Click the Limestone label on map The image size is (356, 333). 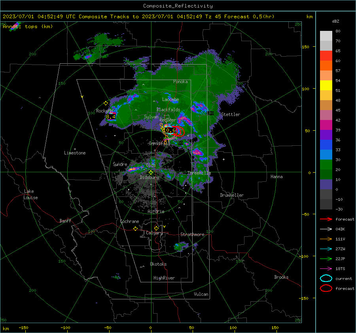coord(75,153)
